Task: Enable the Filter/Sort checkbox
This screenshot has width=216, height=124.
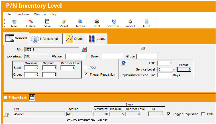Action: (x=5, y=98)
